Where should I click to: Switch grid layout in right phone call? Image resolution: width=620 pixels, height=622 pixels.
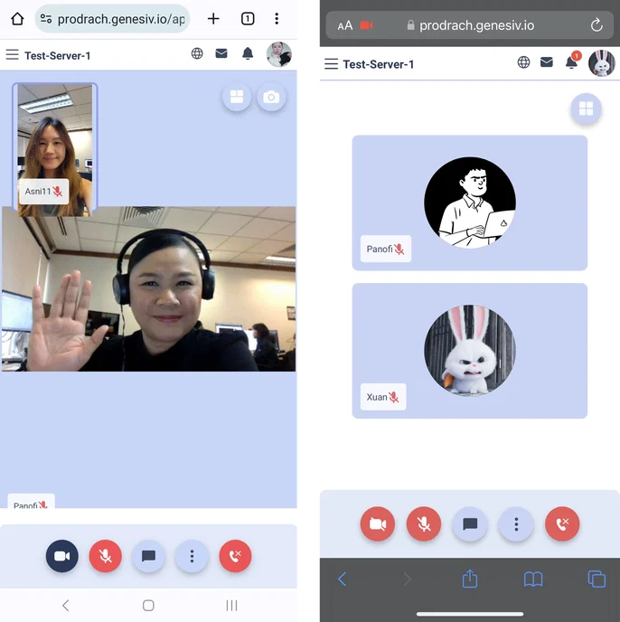pyautogui.click(x=586, y=108)
